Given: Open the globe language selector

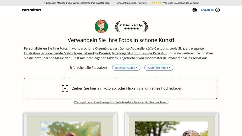Looking at the screenshot, I should click(195, 10).
